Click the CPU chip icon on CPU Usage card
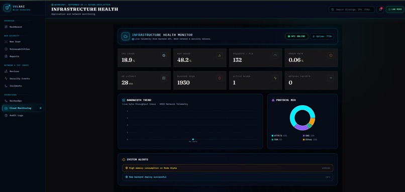The height and width of the screenshot is (192, 405). [x=163, y=55]
